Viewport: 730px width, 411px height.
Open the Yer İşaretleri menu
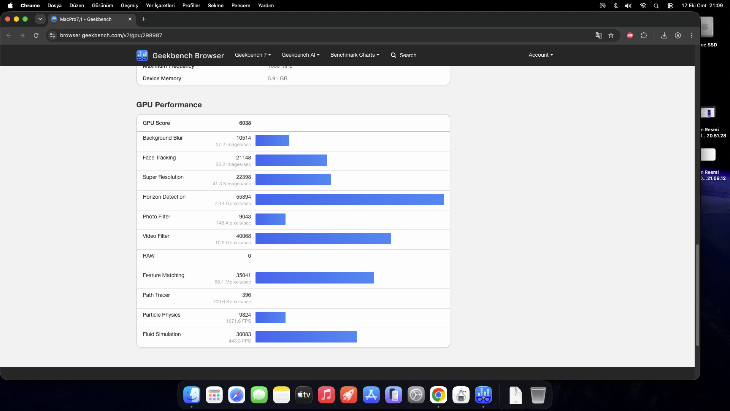click(x=160, y=6)
